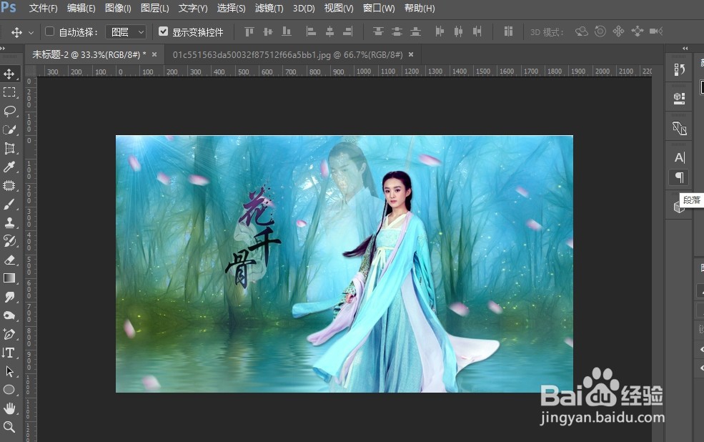This screenshot has height=442, width=704.
Task: Close the 01c551563da...jpg document tab
Action: pos(411,54)
